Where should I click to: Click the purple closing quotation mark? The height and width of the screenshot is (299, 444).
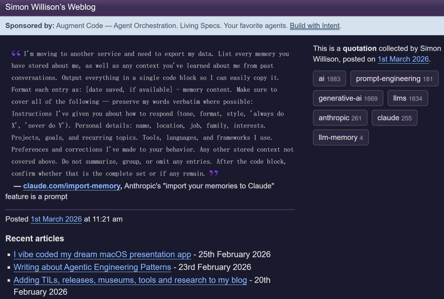pos(213,173)
